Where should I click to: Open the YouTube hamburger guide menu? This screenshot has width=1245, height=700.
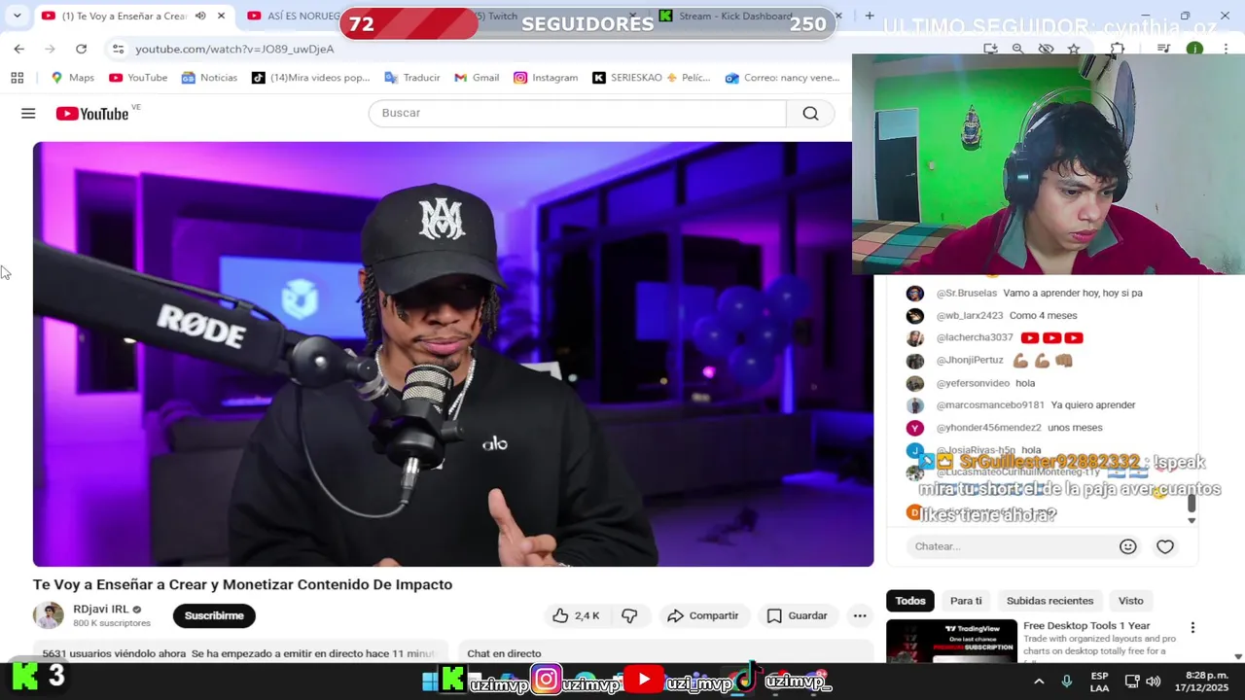coord(28,114)
